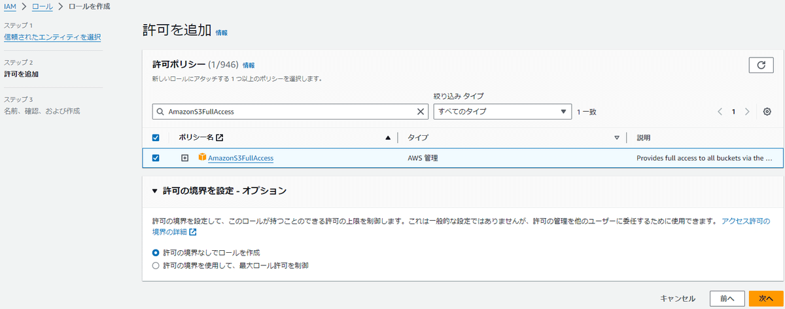This screenshot has width=785, height=309.
Task: Click the AmazonS3FullAccess orange policy icon
Action: (202, 157)
